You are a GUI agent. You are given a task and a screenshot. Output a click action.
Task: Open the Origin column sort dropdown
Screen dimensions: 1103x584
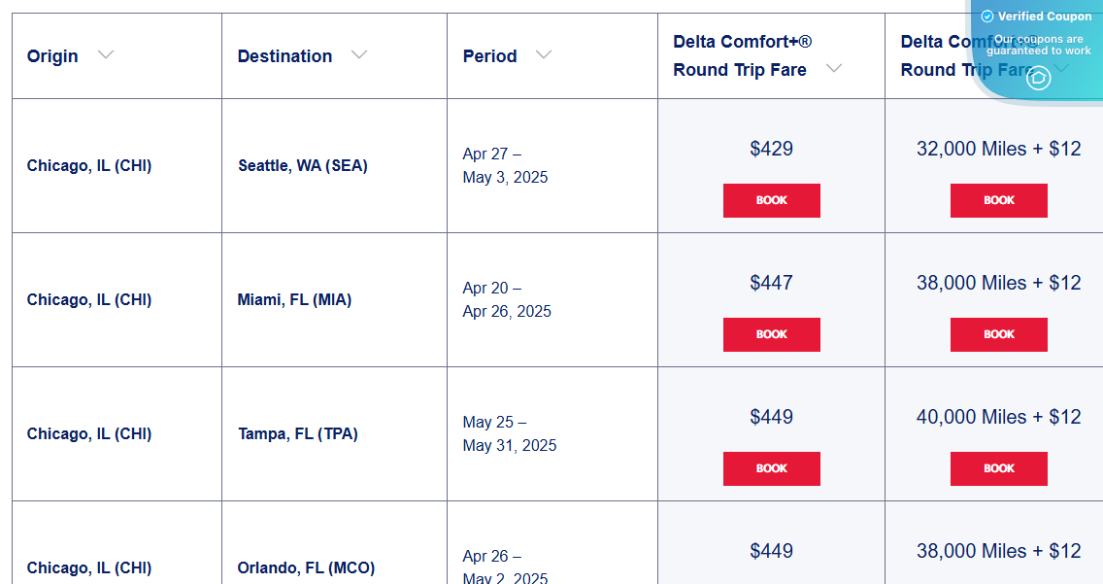(106, 55)
